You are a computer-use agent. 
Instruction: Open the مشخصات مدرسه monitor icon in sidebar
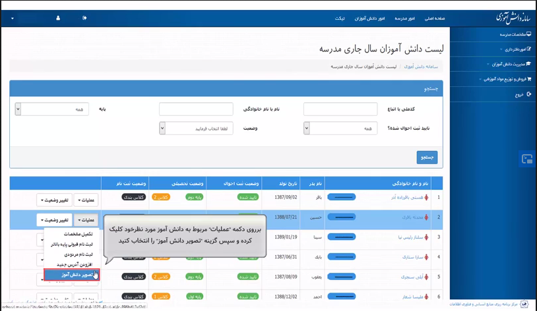[x=529, y=34]
